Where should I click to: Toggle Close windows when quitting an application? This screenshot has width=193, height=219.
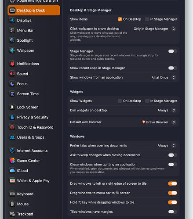point(172,165)
